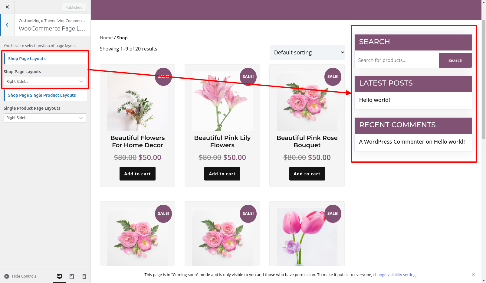Open the Hello world! latest post
Image resolution: width=486 pixels, height=283 pixels.
tap(374, 100)
